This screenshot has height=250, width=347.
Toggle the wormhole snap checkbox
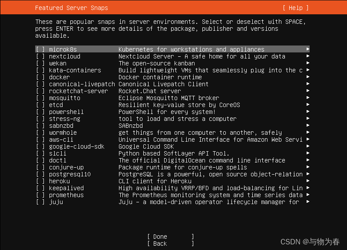click(x=40, y=133)
